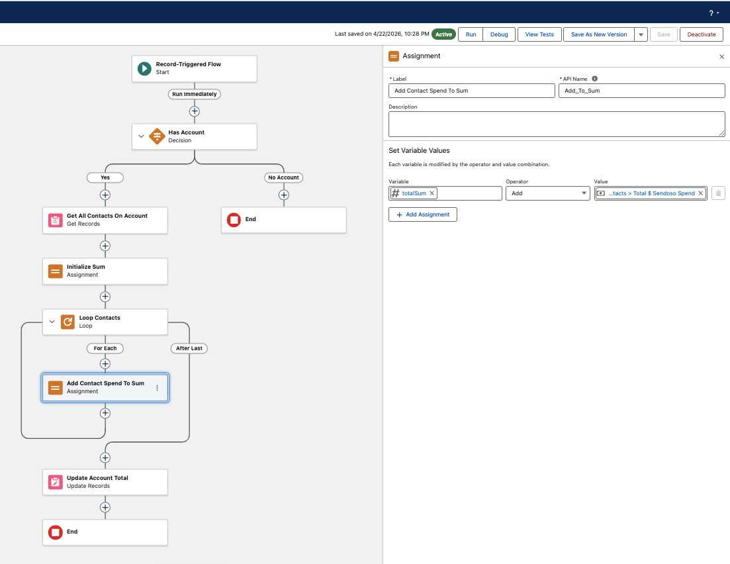Viewport: 730px width, 564px height.
Task: Click the Loop Contacts loop icon
Action: pos(68,322)
